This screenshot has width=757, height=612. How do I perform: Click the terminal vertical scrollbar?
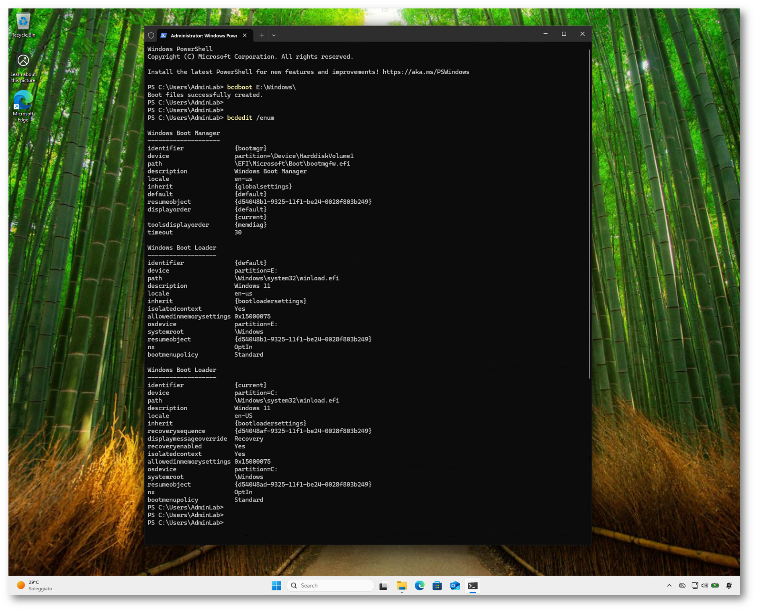589,214
